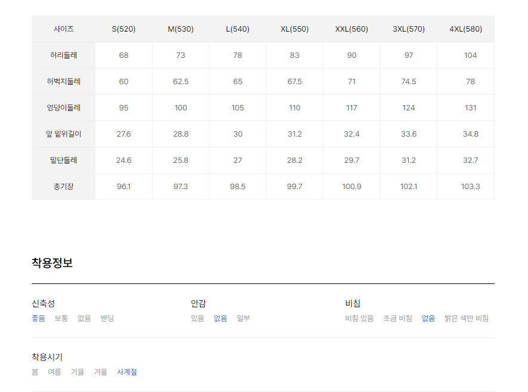Click the 착용정보 section heading
The width and height of the screenshot is (528, 392).
pyautogui.click(x=52, y=263)
